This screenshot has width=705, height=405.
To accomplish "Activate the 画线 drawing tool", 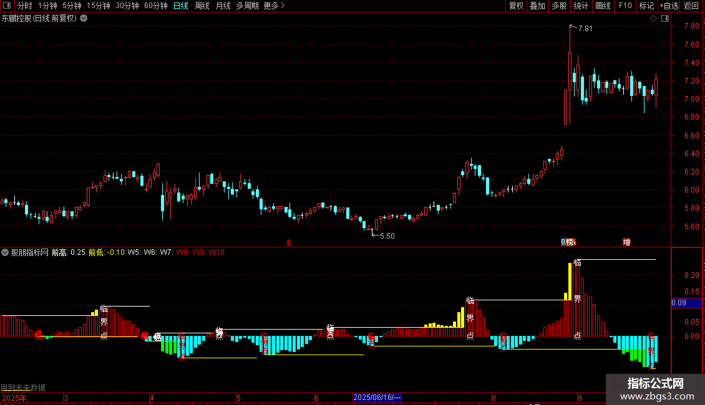I will pos(603,6).
